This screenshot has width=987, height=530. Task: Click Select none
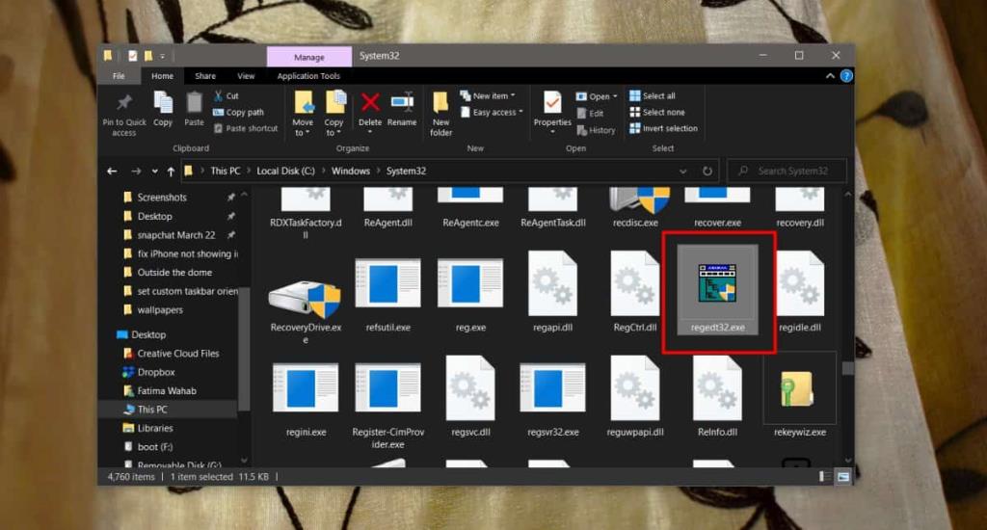(x=657, y=112)
